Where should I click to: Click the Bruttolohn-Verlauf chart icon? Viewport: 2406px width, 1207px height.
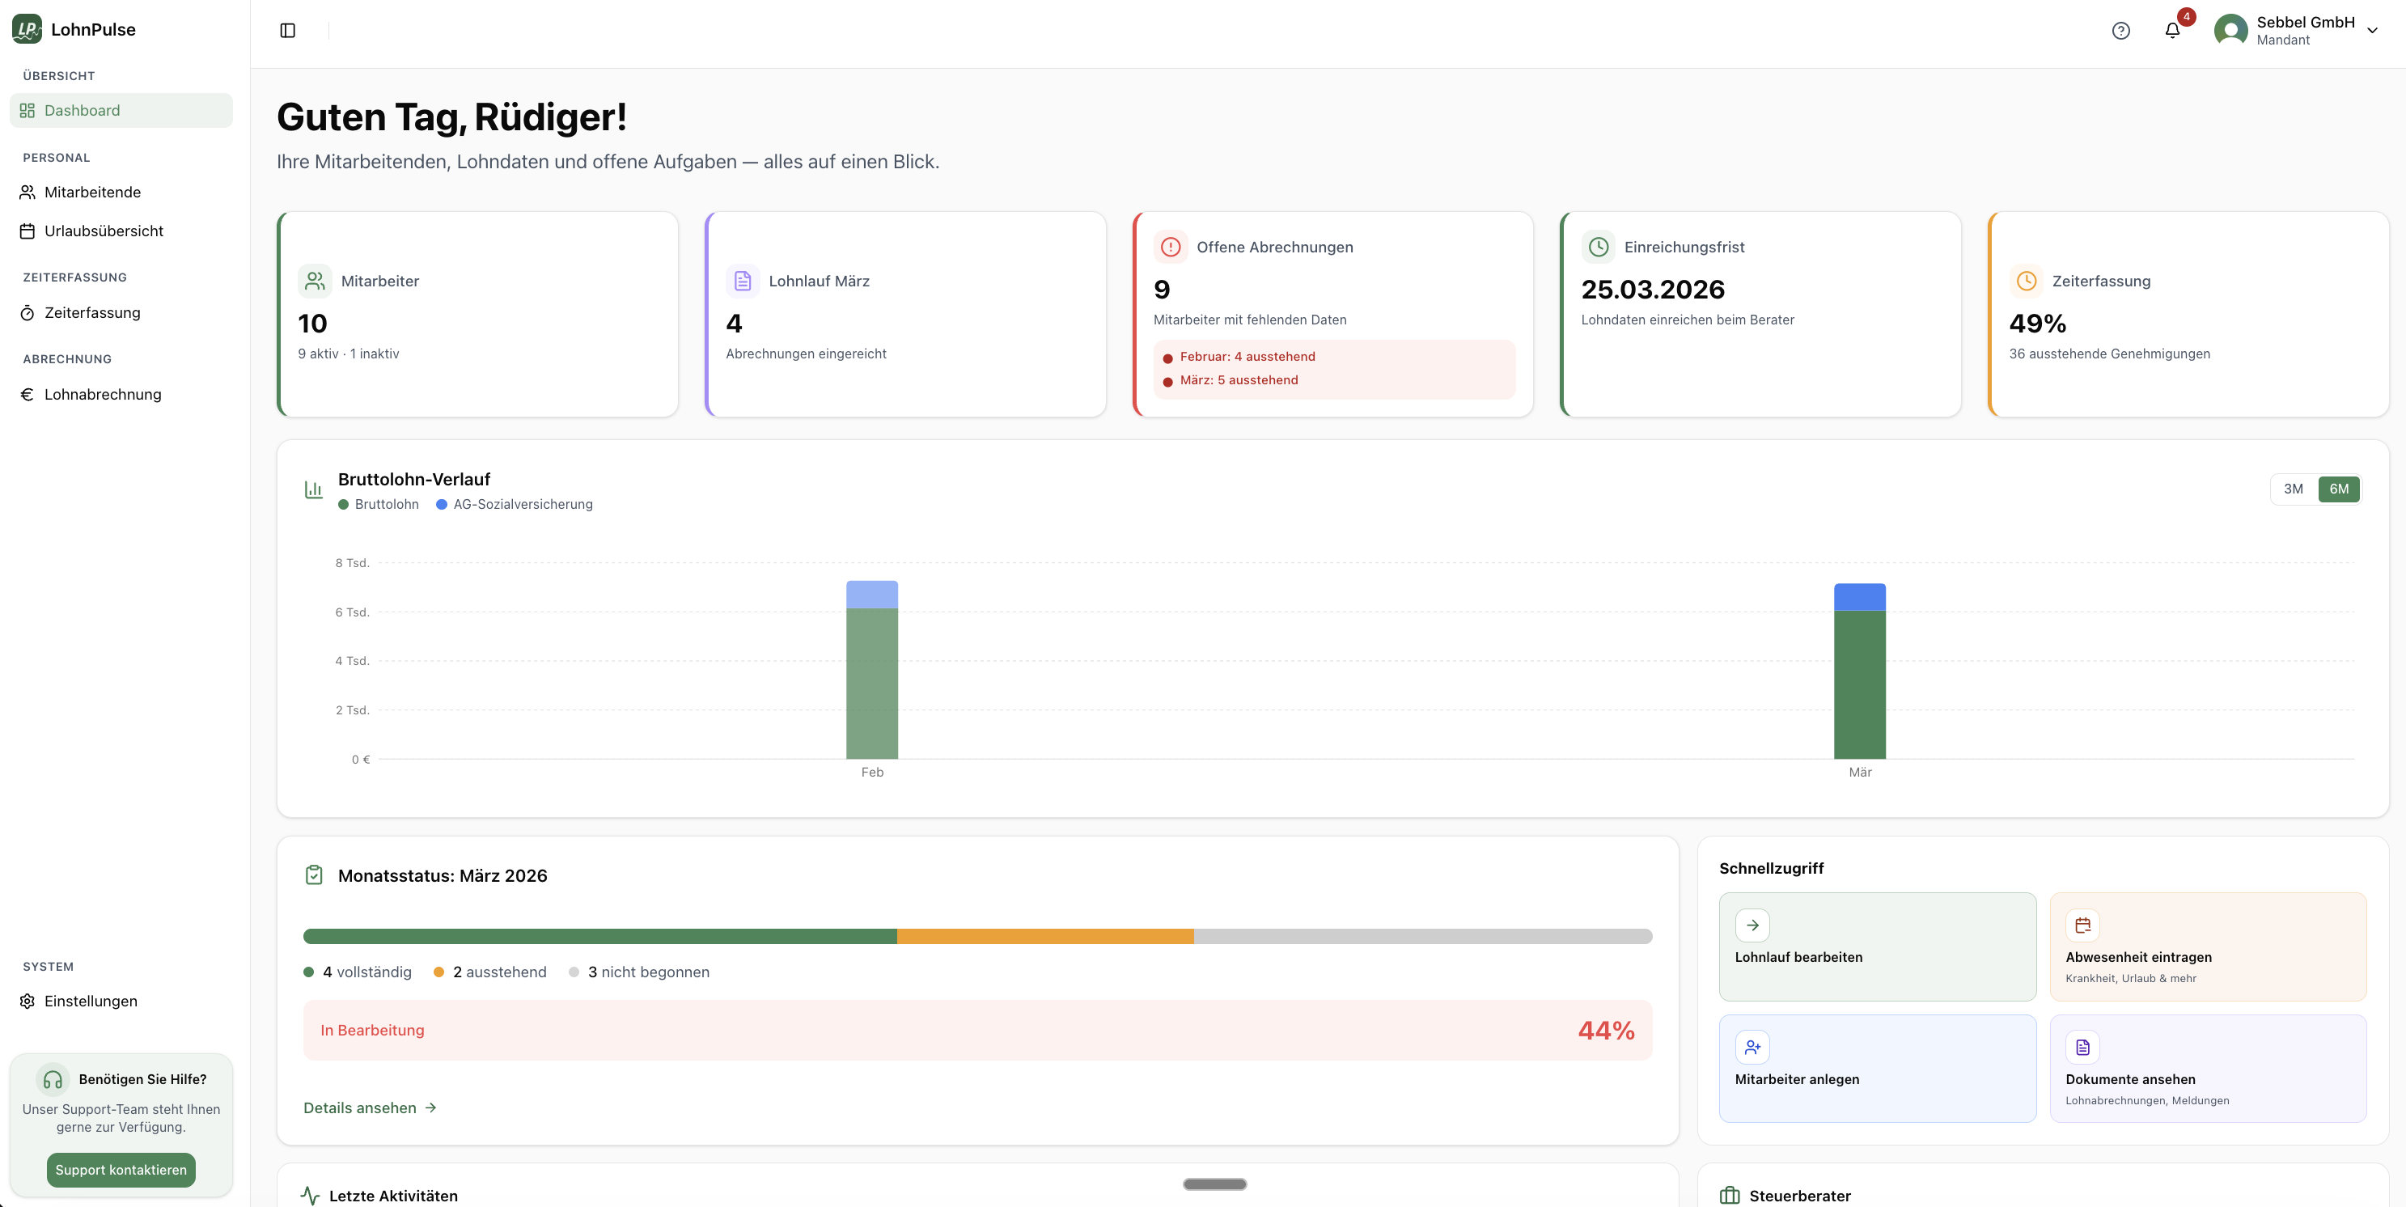pos(314,489)
